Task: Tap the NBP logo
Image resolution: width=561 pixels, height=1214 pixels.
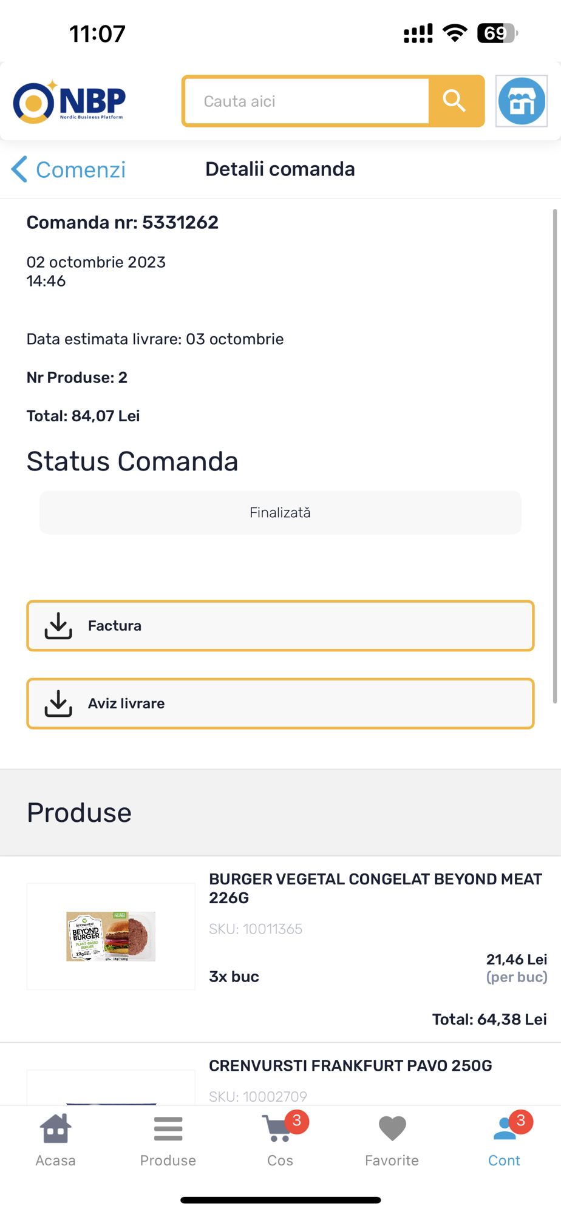Action: point(69,101)
